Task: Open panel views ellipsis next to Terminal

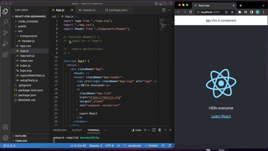Action: [x=105, y=130]
